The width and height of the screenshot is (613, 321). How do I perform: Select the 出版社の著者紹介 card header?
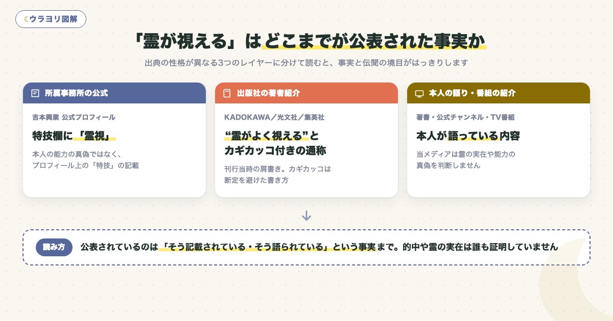[x=306, y=93]
